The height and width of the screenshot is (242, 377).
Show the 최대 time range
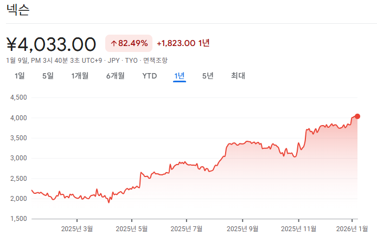(238, 76)
